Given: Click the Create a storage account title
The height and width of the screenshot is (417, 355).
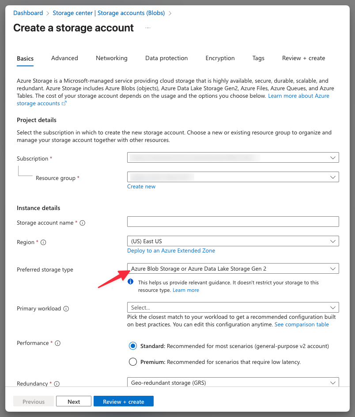Looking at the screenshot, I should click(x=74, y=28).
